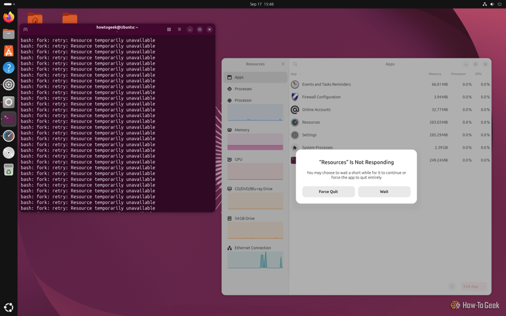Open the Home folder on the desktop
Viewport: 506px width, 316px height.
point(35,18)
